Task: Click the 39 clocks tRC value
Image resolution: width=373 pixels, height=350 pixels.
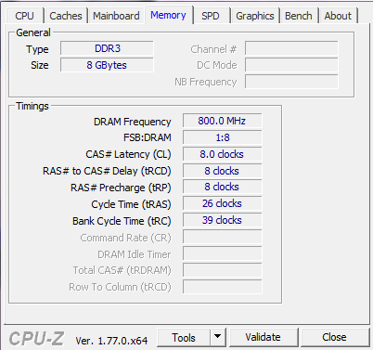Action: tap(222, 220)
